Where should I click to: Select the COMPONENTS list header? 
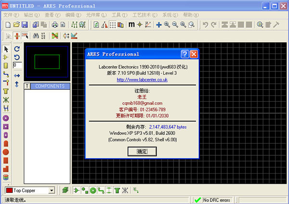(50, 86)
